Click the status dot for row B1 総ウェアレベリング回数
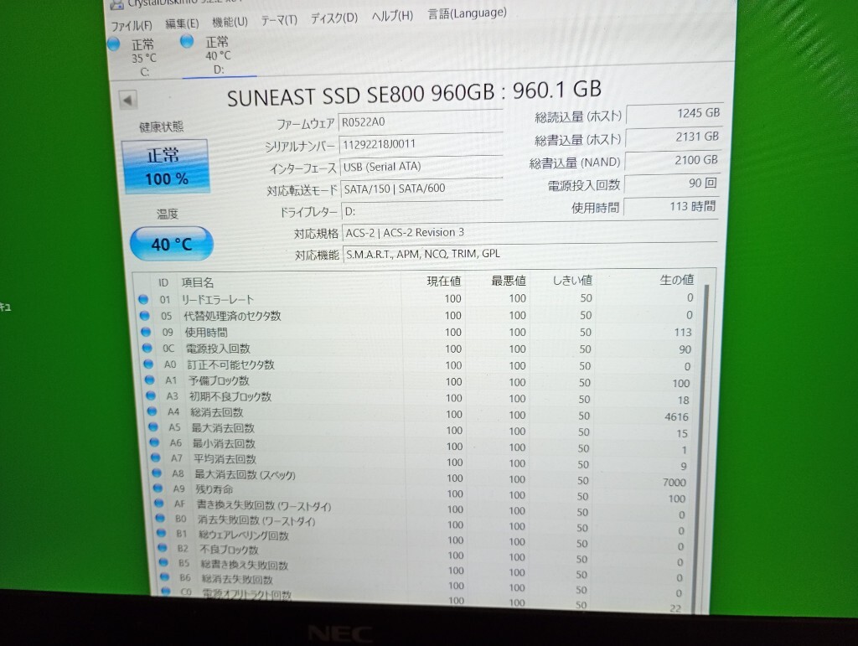Viewport: 858px width, 646px height. [162, 533]
